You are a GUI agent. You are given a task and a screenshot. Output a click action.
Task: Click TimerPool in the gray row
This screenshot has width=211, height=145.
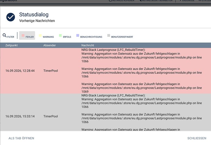[50, 116]
